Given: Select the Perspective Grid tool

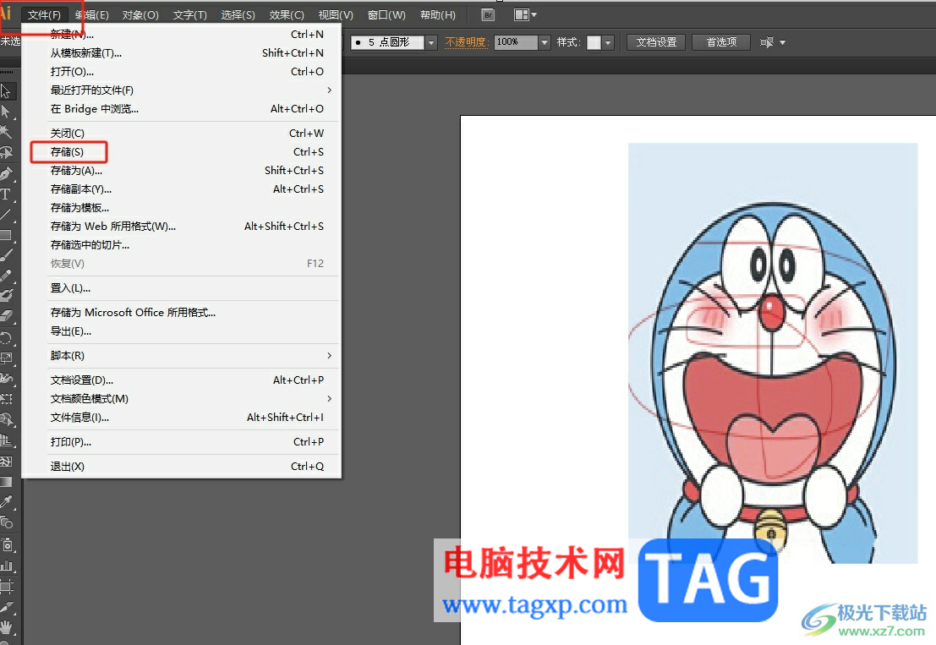Looking at the screenshot, I should (7, 440).
